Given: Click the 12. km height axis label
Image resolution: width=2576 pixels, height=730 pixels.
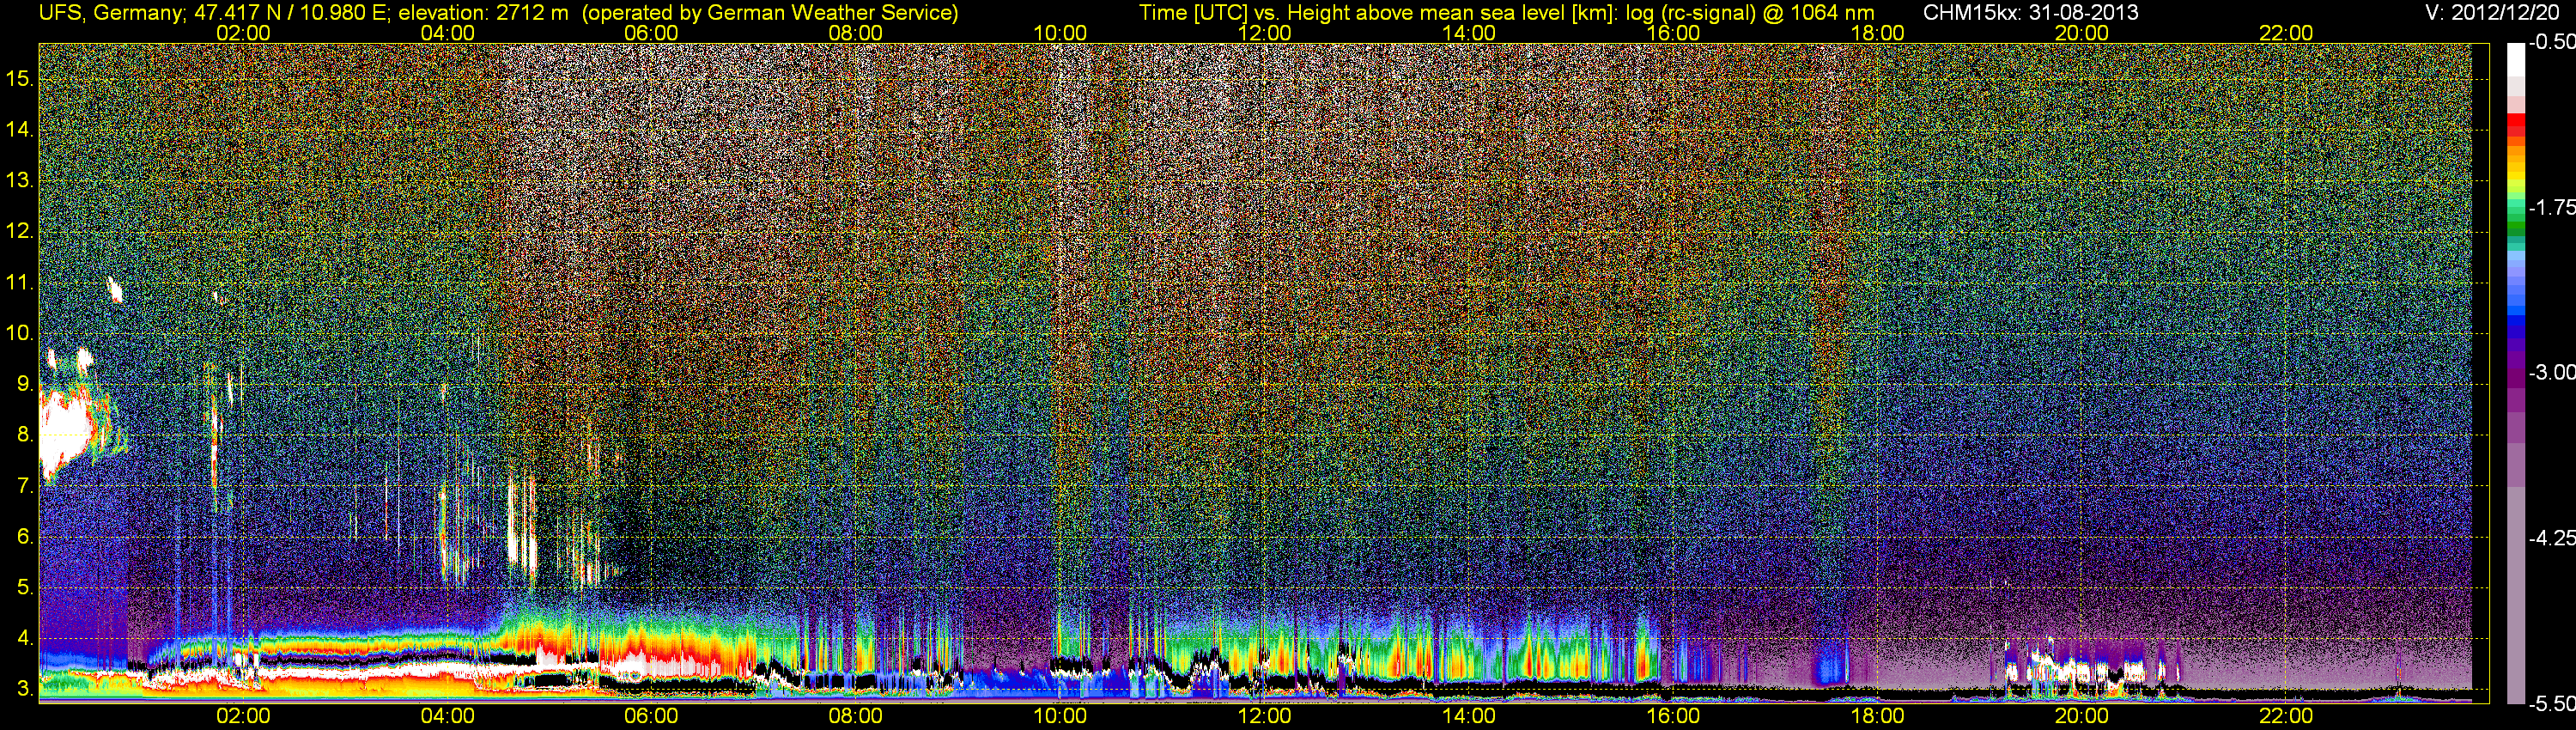Looking at the screenshot, I should (x=19, y=231).
